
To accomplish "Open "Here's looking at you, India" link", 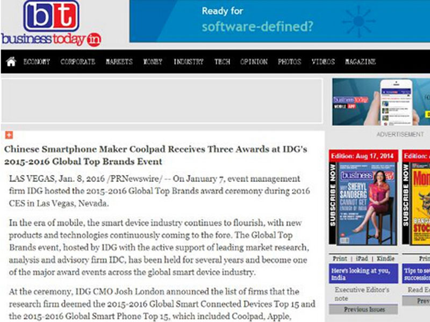I will (363, 274).
